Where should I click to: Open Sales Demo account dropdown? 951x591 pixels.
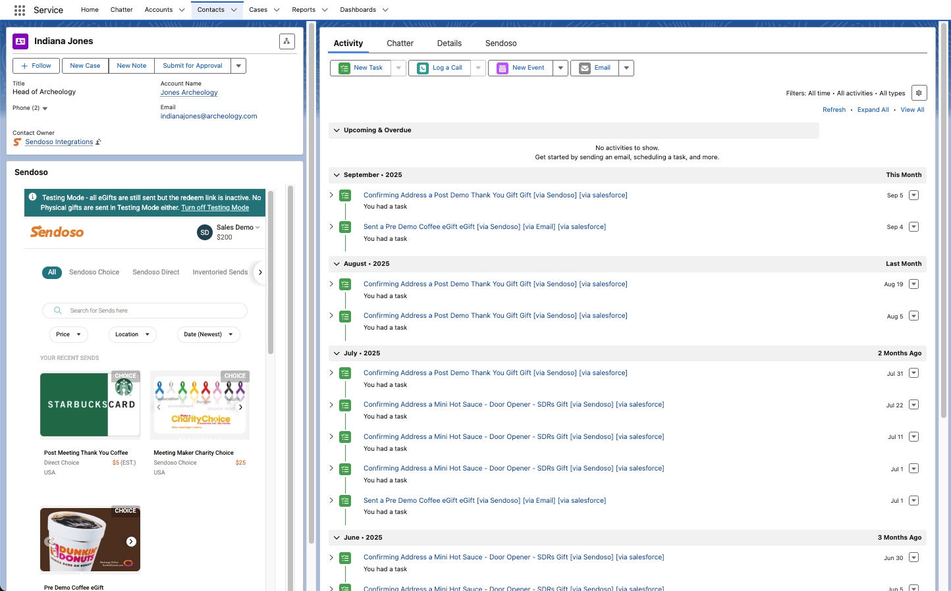[258, 228]
